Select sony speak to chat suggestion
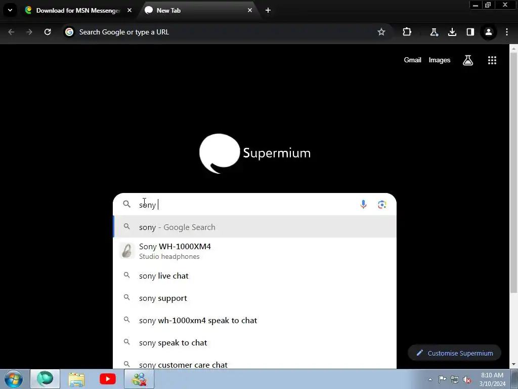This screenshot has width=518, height=389. coord(255,343)
